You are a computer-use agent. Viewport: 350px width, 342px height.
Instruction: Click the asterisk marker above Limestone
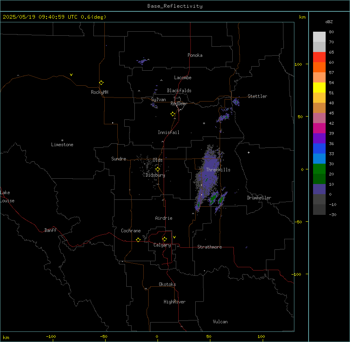click(x=62, y=141)
